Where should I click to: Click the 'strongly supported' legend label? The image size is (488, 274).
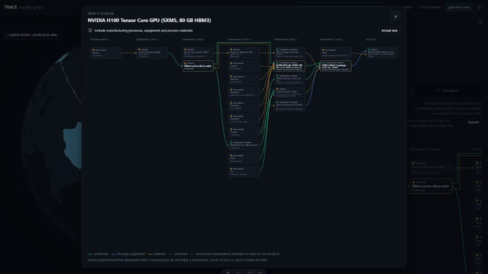click(x=131, y=254)
